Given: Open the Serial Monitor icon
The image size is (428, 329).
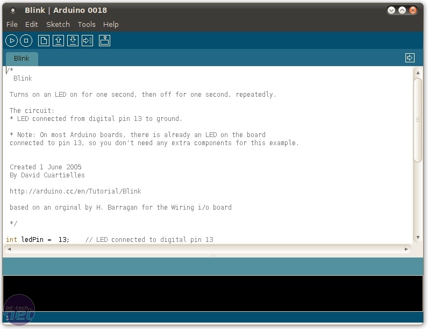Looking at the screenshot, I should [104, 41].
